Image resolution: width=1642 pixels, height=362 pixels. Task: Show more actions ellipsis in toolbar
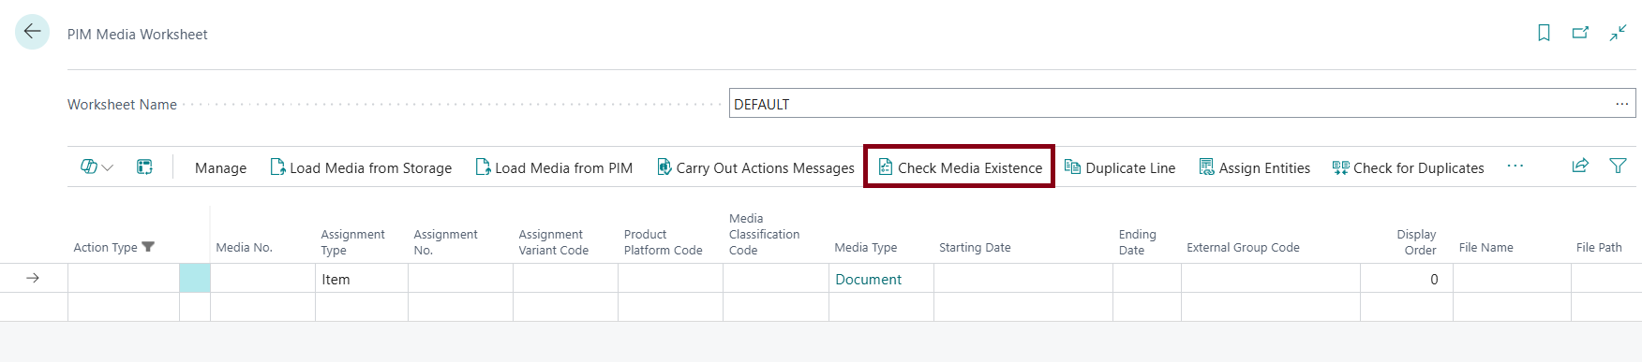[x=1515, y=167]
